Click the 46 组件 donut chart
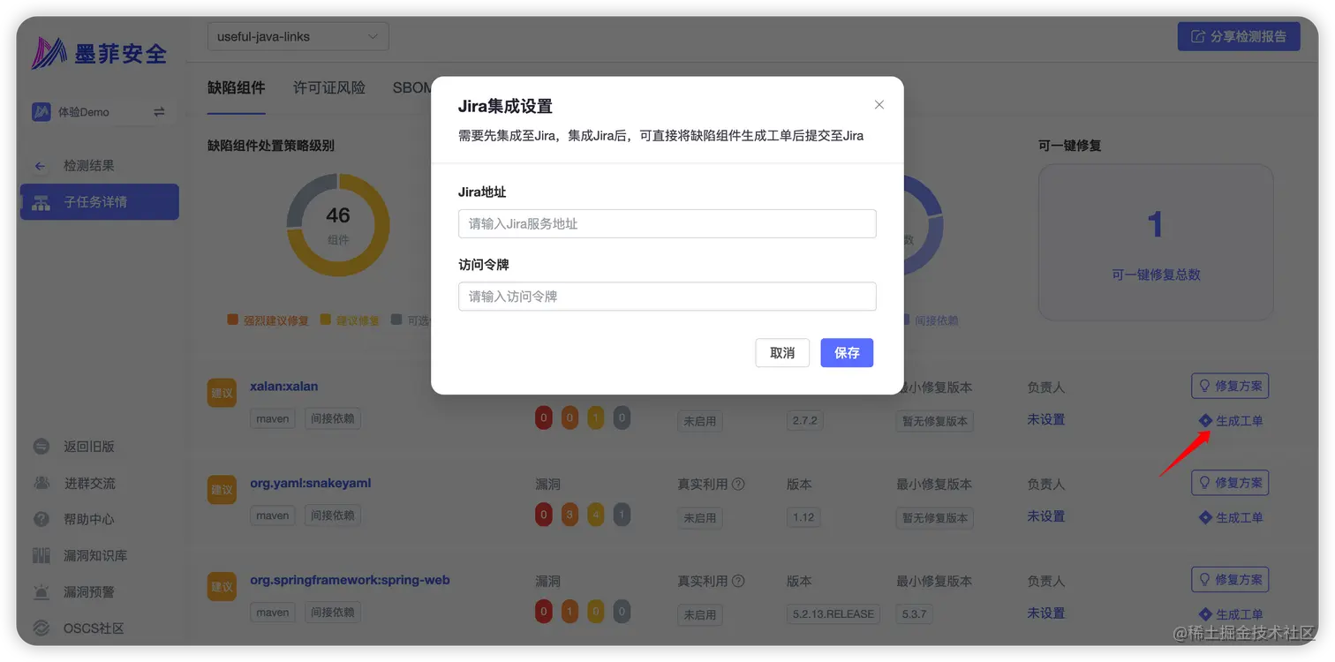 tap(338, 224)
